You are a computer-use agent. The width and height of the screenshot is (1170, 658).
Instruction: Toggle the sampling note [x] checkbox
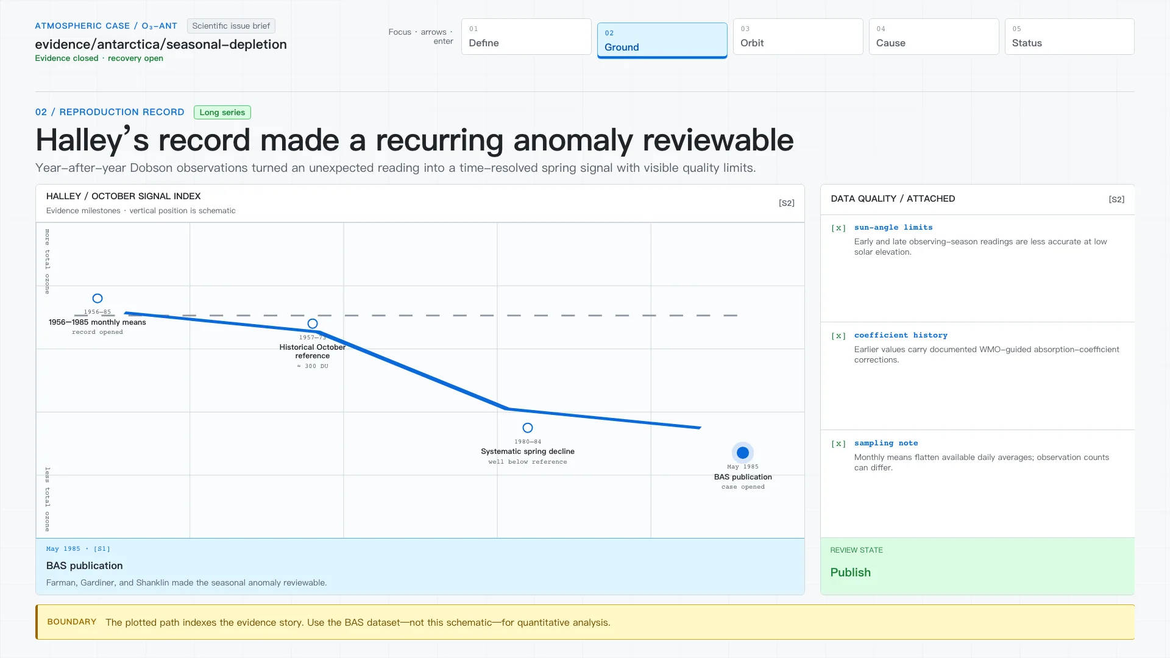tap(838, 444)
